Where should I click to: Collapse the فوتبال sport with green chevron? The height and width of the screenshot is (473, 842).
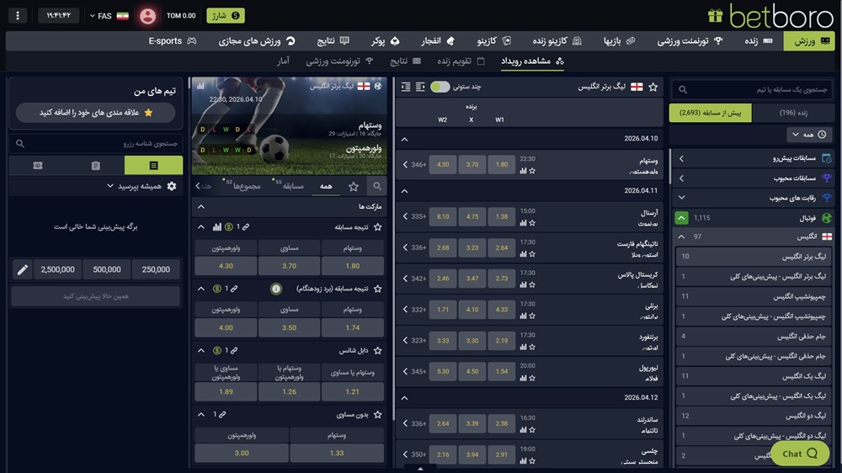(x=681, y=218)
